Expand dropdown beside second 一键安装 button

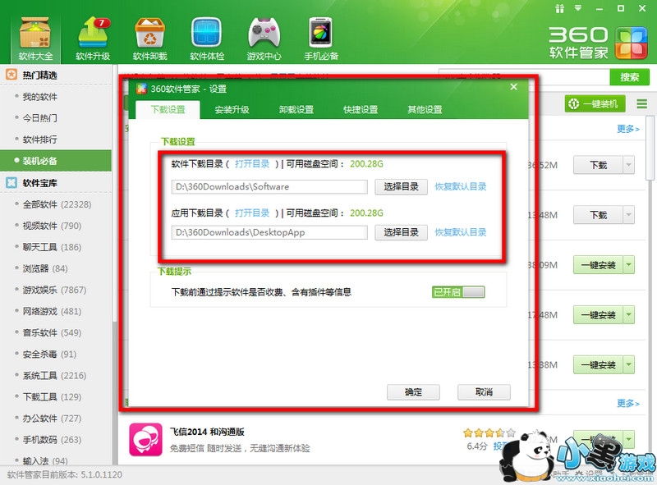[x=628, y=314]
